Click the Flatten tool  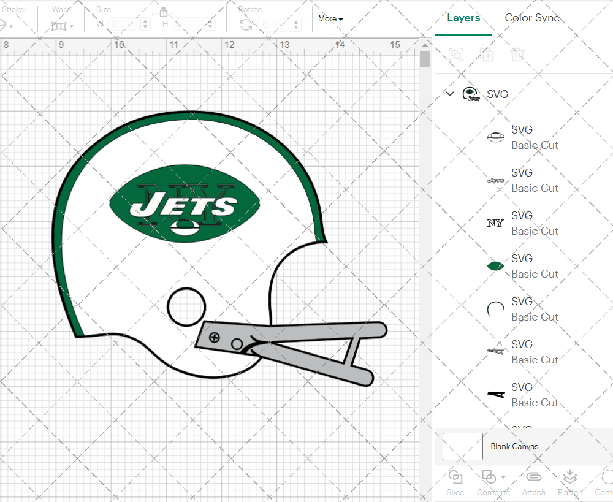click(570, 483)
